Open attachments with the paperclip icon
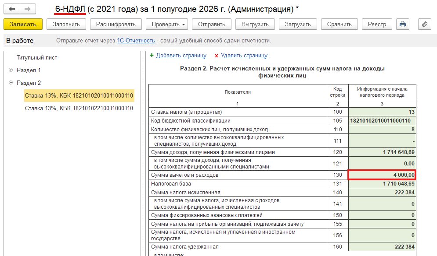Viewport: 437px width, 256px height. pyautogui.click(x=424, y=24)
